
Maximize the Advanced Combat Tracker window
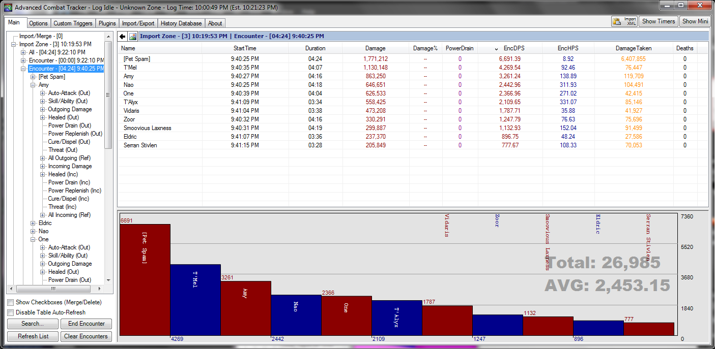(681, 5)
